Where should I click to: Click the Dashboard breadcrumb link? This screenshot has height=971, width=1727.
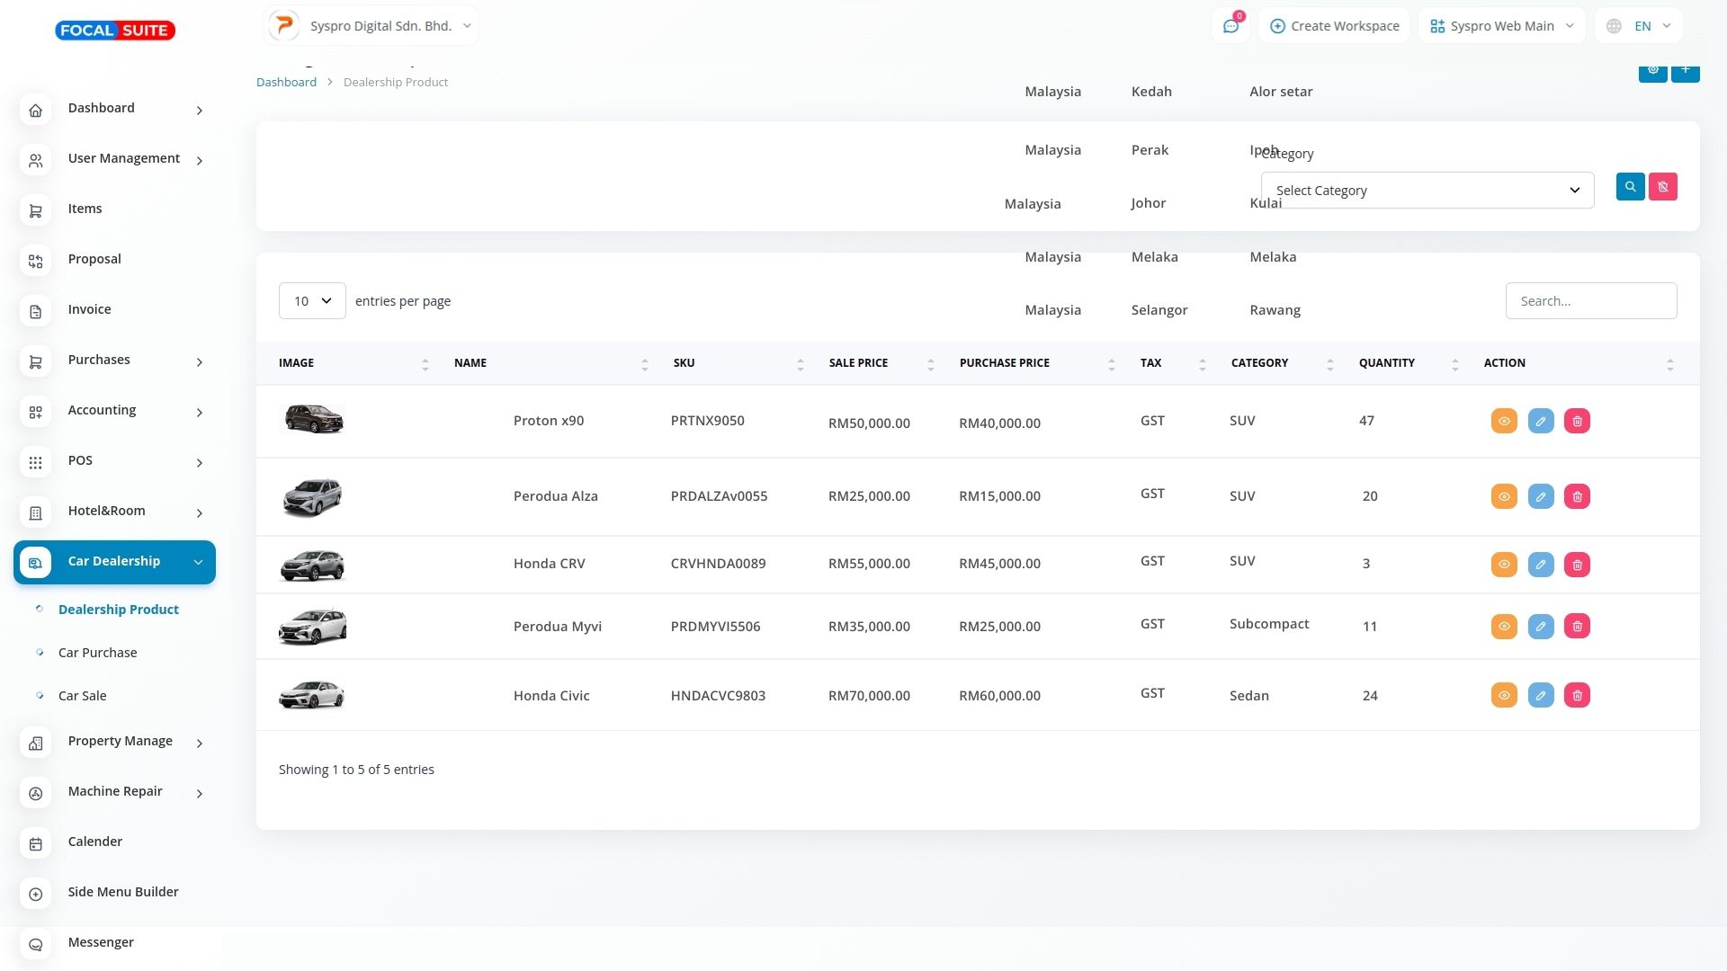pyautogui.click(x=286, y=82)
